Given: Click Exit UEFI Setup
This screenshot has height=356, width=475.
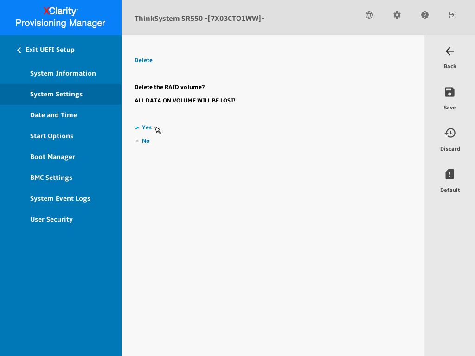Looking at the screenshot, I should pyautogui.click(x=50, y=50).
